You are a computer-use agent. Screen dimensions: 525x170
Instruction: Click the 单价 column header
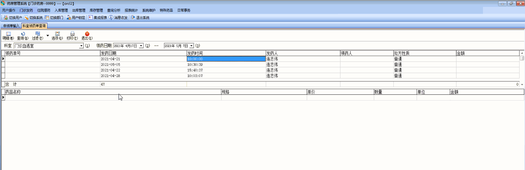pos(340,92)
